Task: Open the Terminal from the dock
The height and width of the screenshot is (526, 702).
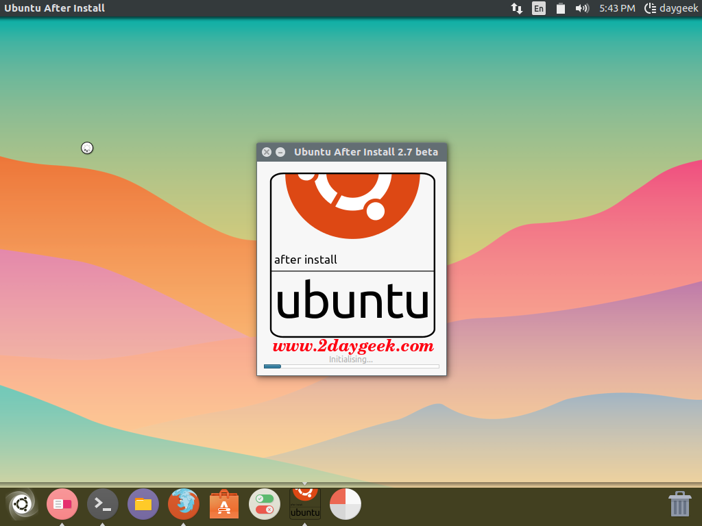Action: 103,504
